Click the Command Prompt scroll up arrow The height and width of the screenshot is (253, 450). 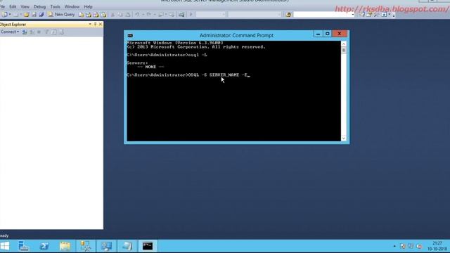tap(344, 44)
